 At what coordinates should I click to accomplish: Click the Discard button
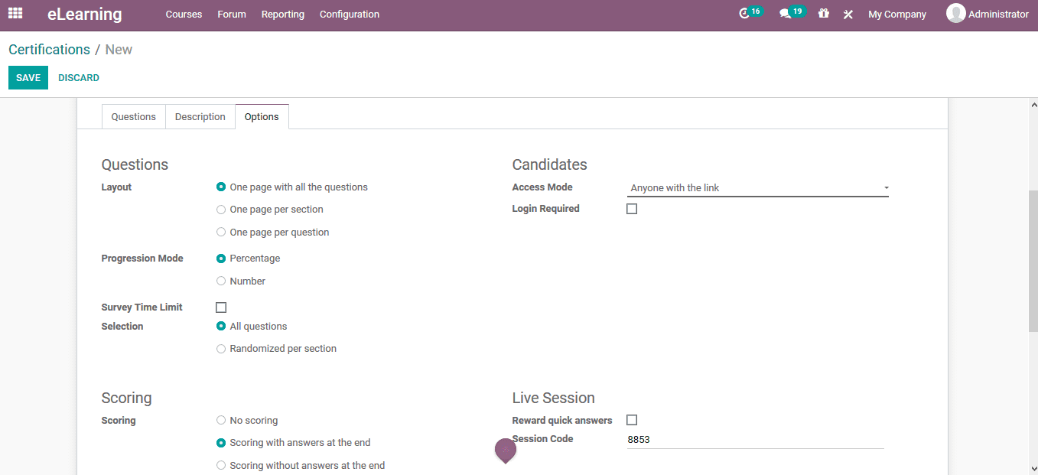tap(79, 78)
